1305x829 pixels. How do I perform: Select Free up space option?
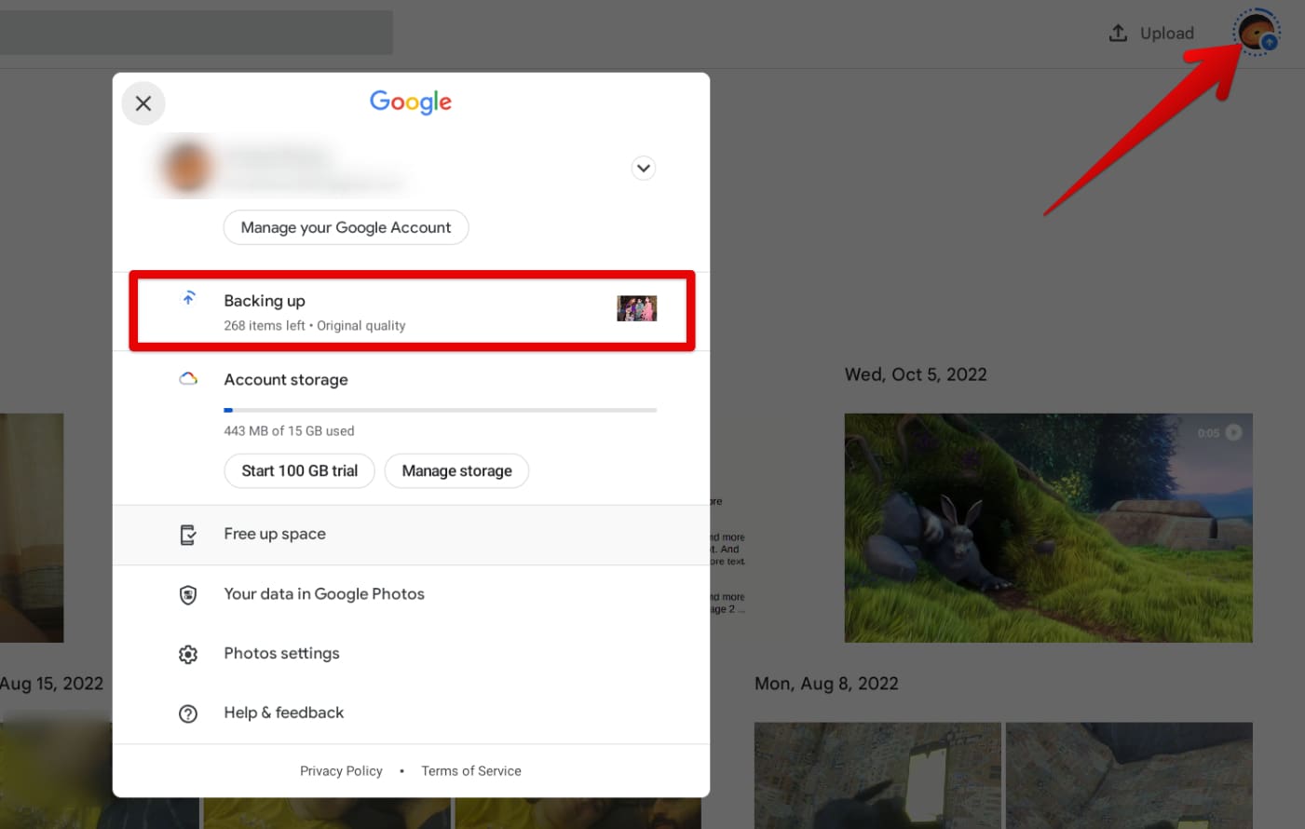click(x=411, y=535)
